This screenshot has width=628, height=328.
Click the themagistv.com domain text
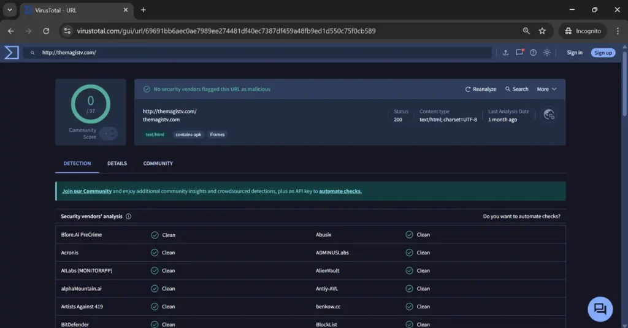click(161, 120)
